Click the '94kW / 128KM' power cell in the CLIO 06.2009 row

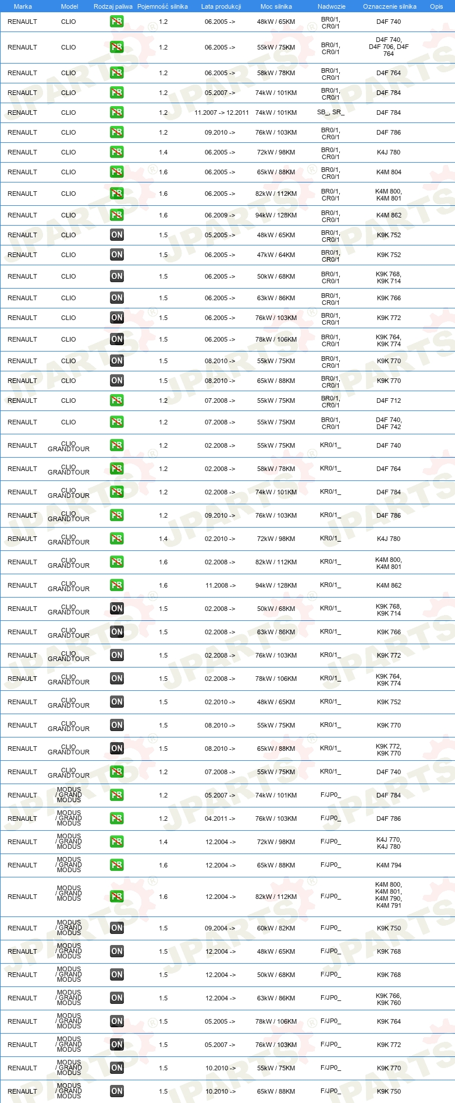[x=276, y=215]
